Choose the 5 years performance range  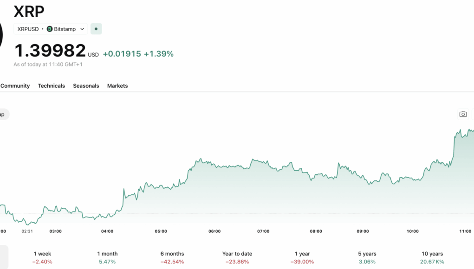coord(367,257)
